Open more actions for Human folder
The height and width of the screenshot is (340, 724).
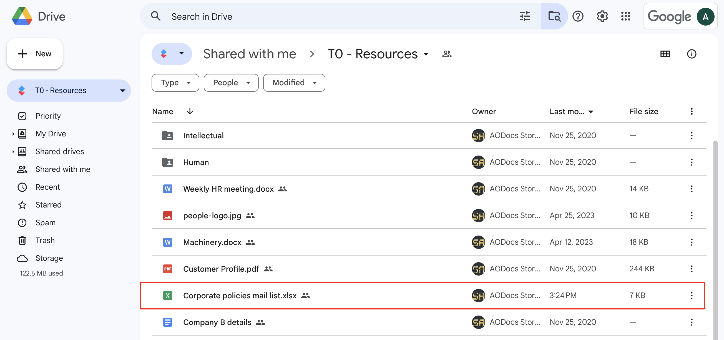[692, 162]
